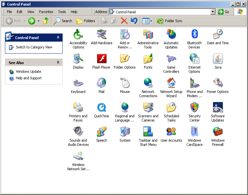The width and height of the screenshot is (248, 195).
Task: Click the Search toolbar button
Action: tap(63, 21)
